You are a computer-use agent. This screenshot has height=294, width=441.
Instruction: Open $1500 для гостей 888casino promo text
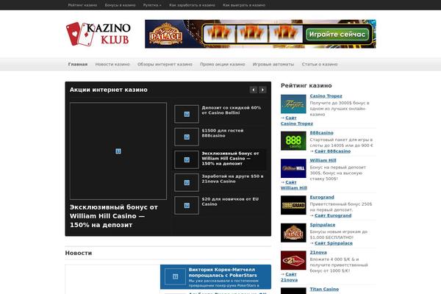pyautogui.click(x=223, y=133)
